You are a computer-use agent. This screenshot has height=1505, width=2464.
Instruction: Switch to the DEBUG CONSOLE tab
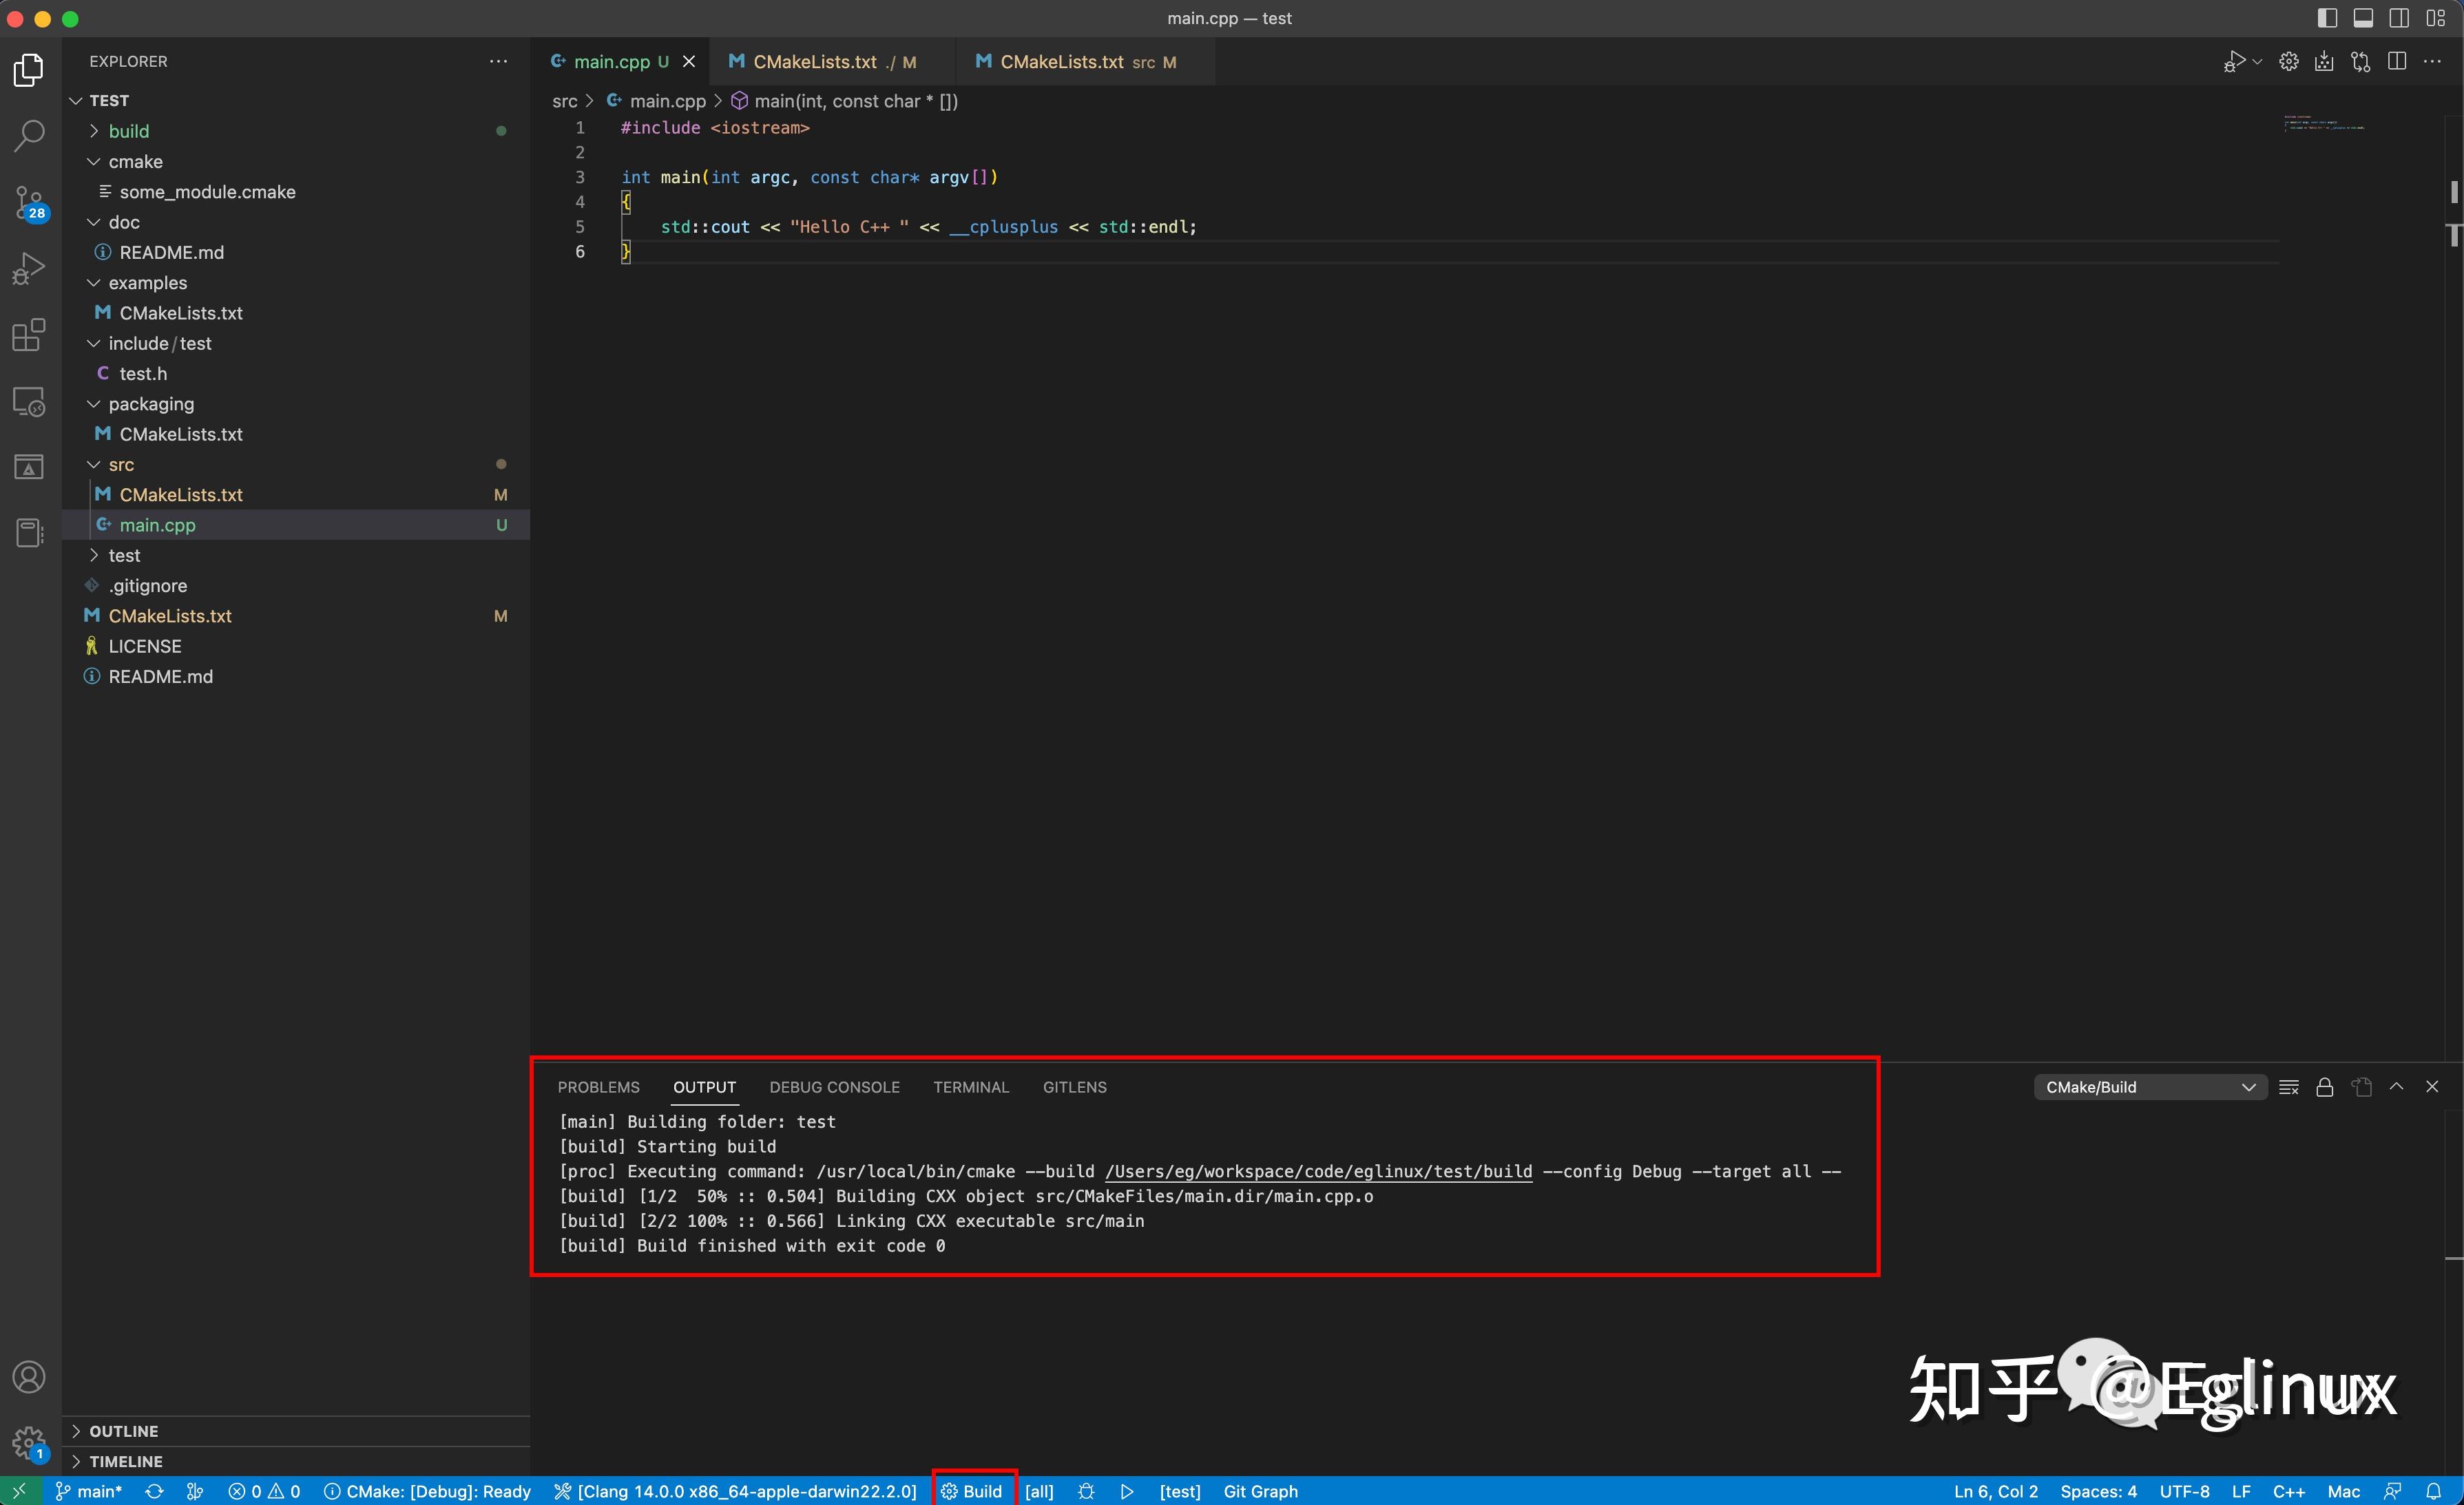[x=834, y=1087]
